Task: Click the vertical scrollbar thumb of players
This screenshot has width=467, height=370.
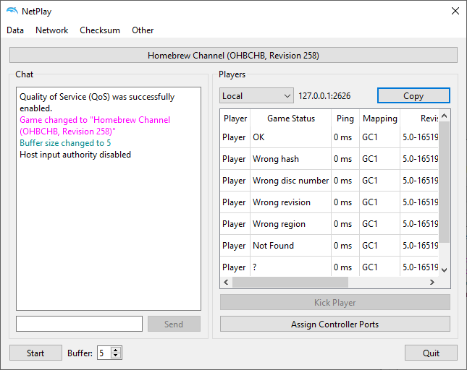Action: click(x=444, y=182)
